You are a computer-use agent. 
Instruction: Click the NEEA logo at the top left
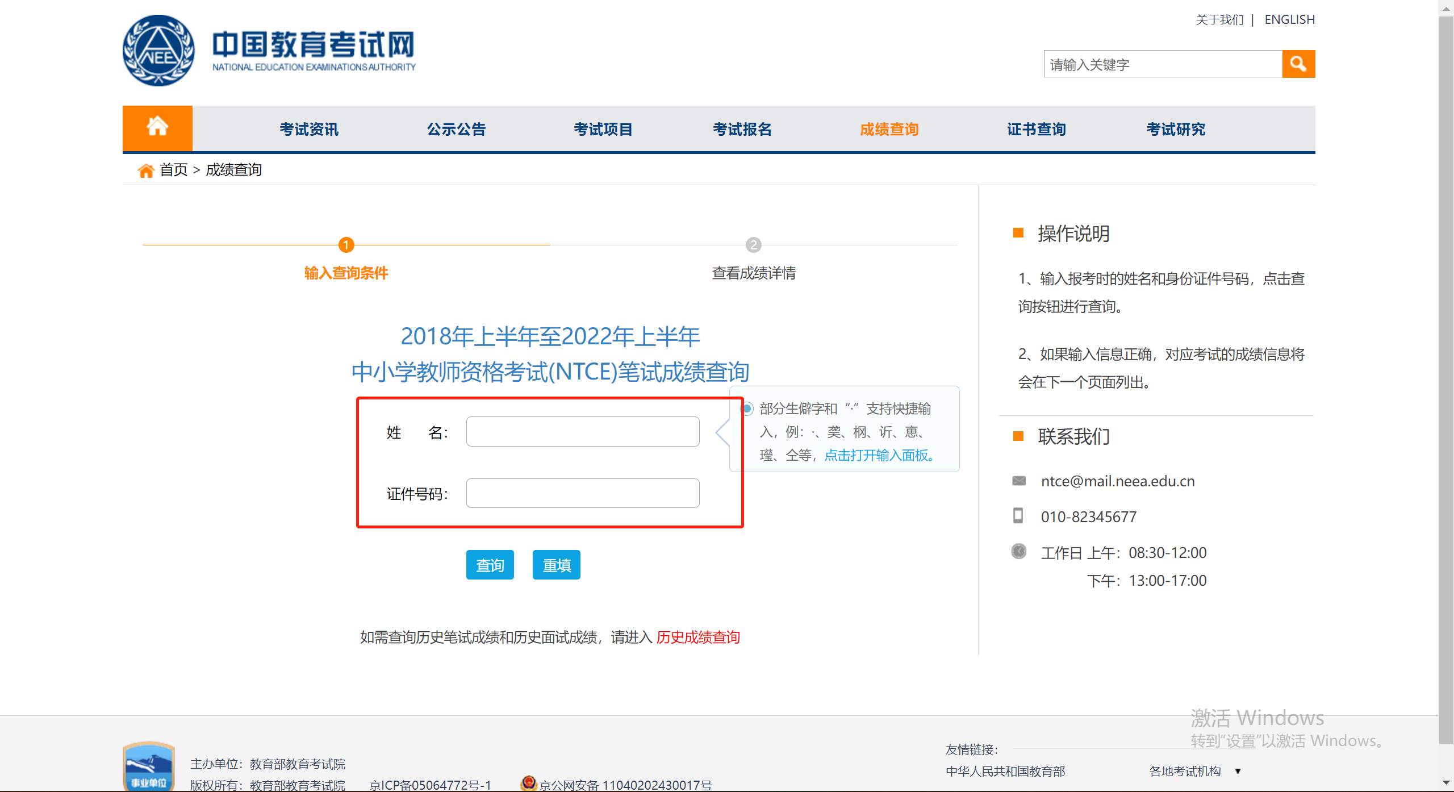(x=159, y=51)
